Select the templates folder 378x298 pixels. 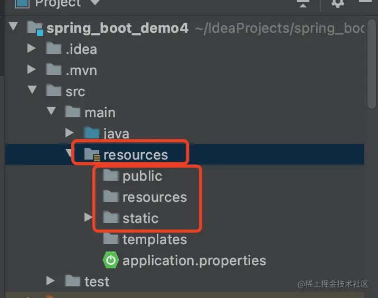[145, 239]
